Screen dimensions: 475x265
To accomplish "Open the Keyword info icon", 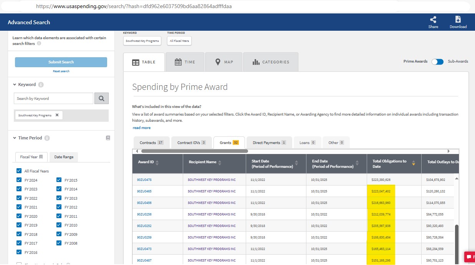I will pyautogui.click(x=41, y=84).
